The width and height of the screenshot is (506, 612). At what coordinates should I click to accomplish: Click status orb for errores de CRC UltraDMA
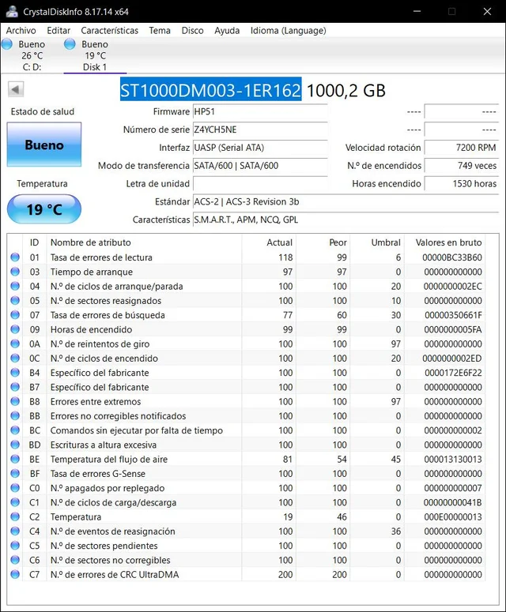(15, 575)
